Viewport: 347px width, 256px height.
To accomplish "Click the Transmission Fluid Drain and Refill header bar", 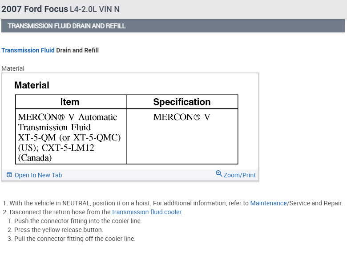I will [173, 26].
